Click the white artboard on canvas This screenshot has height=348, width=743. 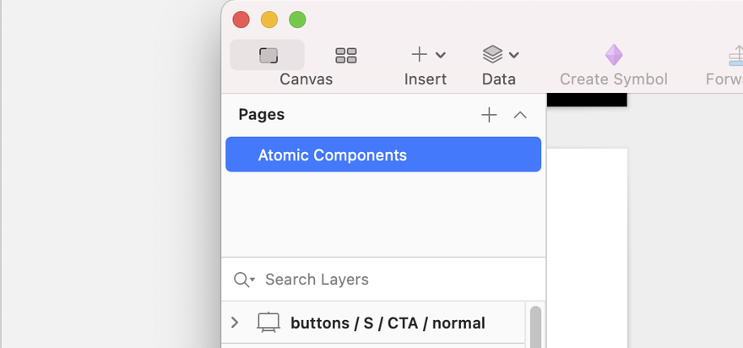click(588, 248)
